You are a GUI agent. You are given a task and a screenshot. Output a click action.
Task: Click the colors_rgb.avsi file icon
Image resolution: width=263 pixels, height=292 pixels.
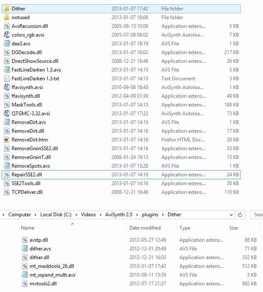click(x=7, y=35)
